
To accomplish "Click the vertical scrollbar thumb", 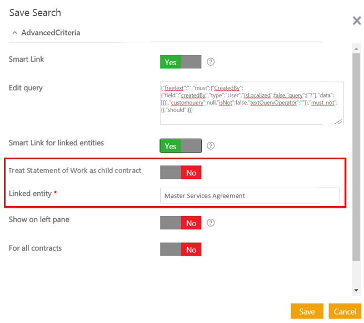I will tap(356, 156).
